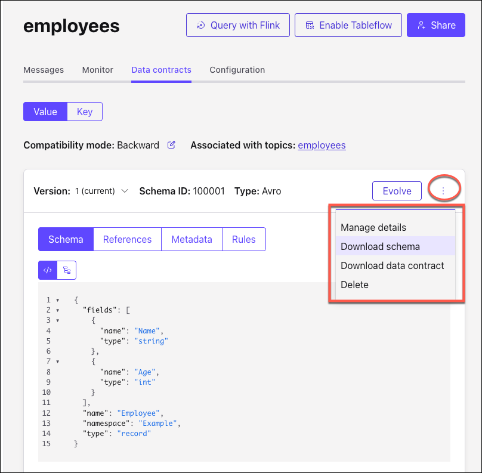Select Download data contract menu entry
482x473 pixels.
(392, 265)
